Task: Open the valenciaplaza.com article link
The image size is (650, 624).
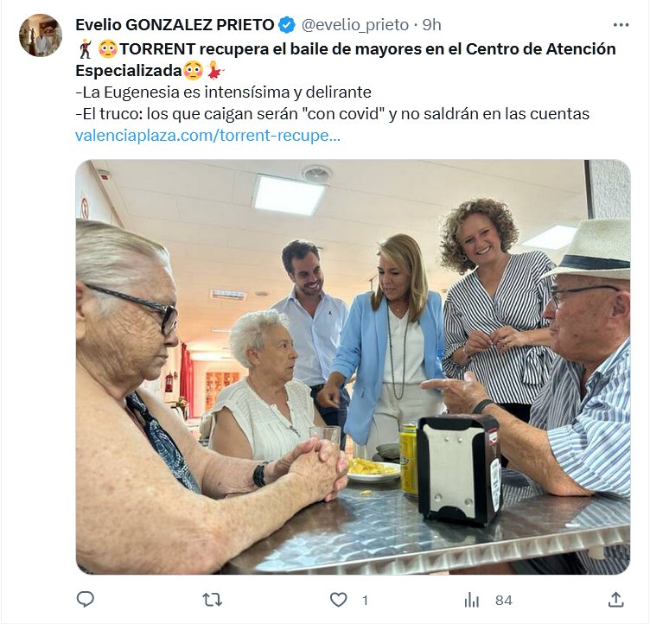Action: 207,136
